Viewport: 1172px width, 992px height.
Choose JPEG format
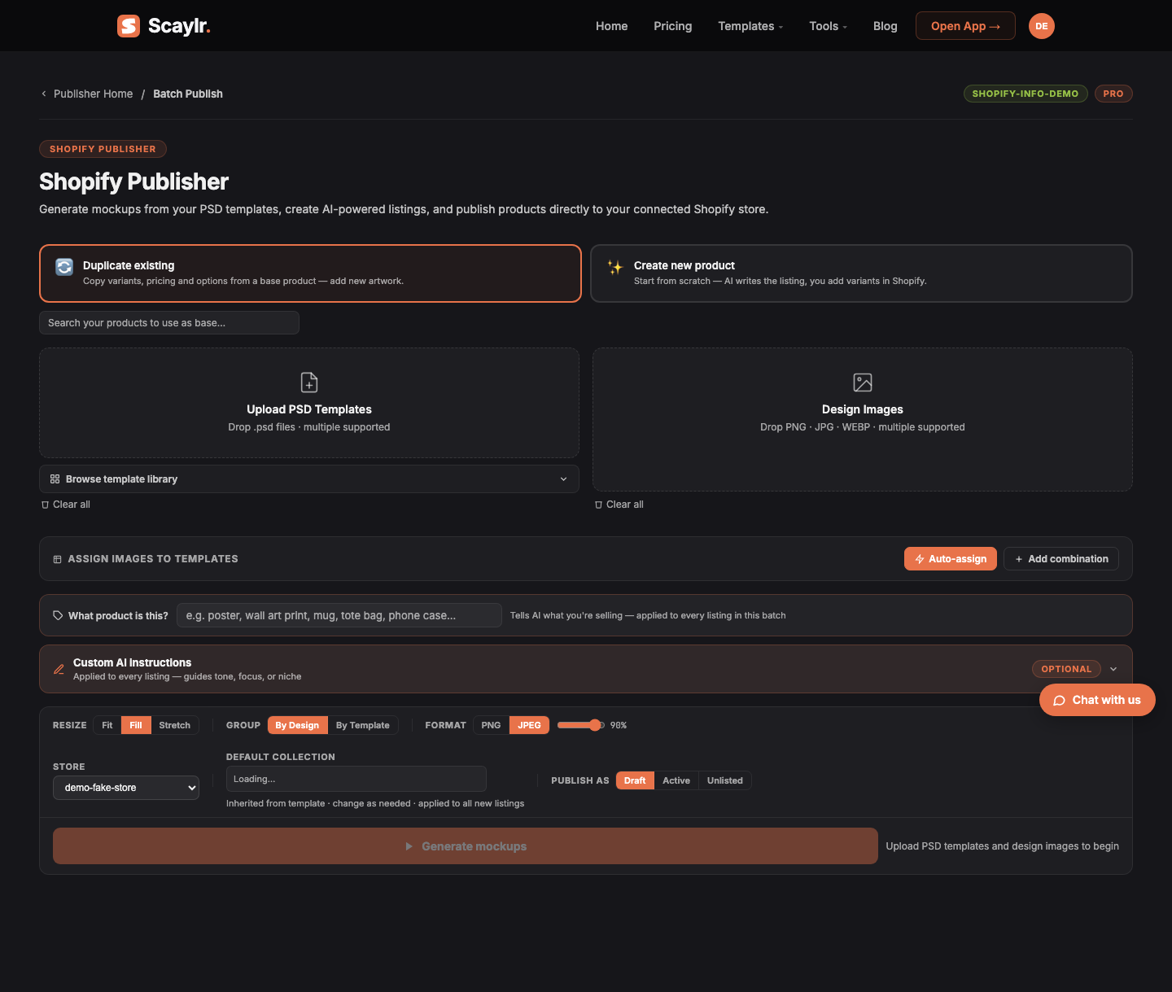click(x=529, y=725)
